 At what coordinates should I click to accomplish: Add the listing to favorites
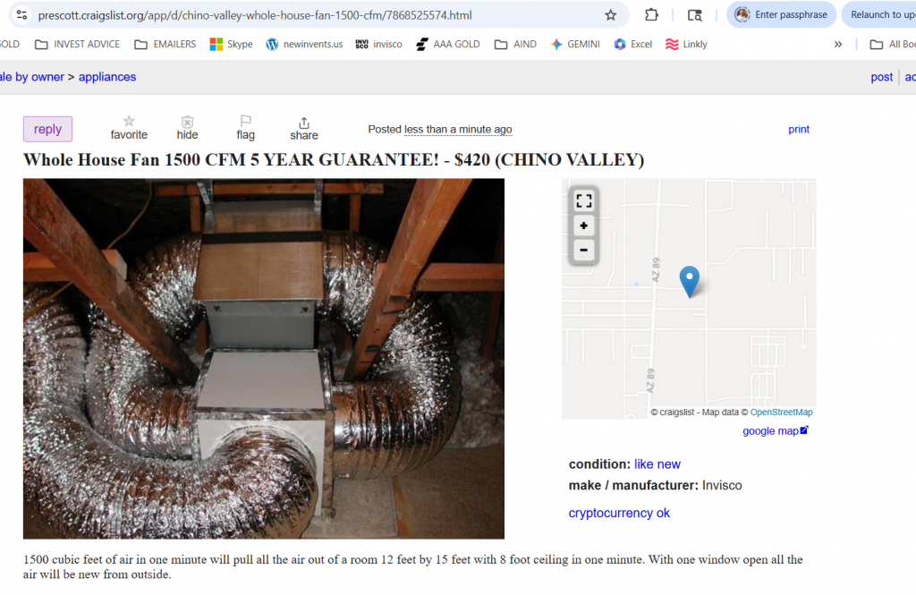pos(129,128)
